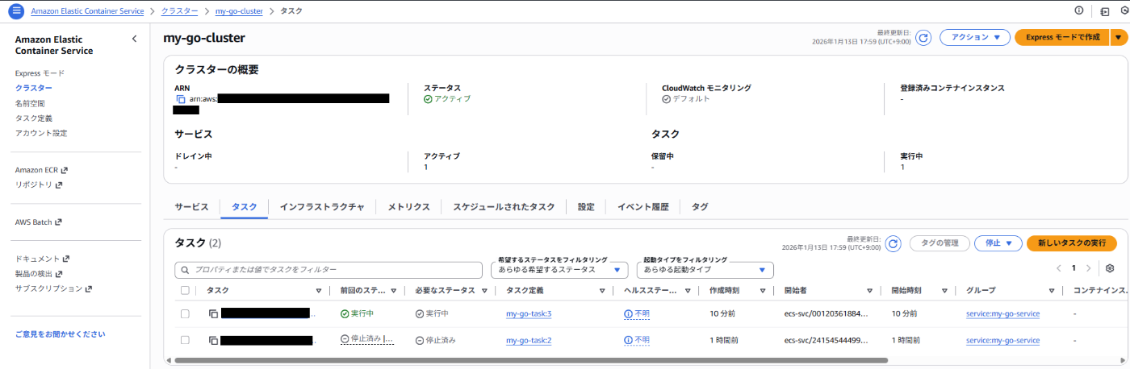
Task: Copy the task ID of the stopped task
Action: 213,341
